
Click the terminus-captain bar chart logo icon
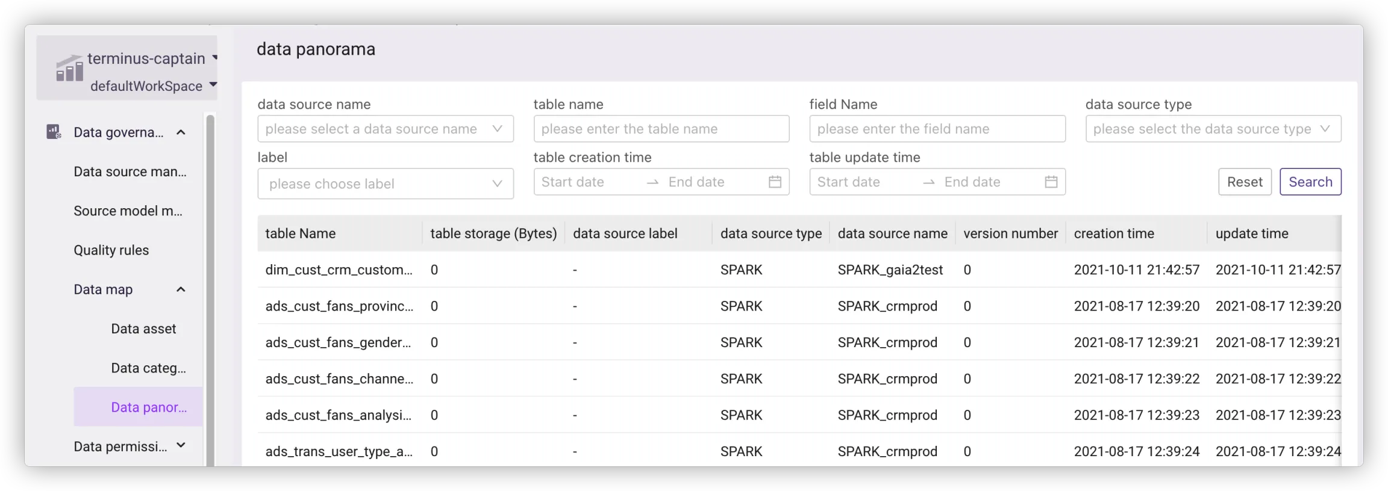pos(69,68)
